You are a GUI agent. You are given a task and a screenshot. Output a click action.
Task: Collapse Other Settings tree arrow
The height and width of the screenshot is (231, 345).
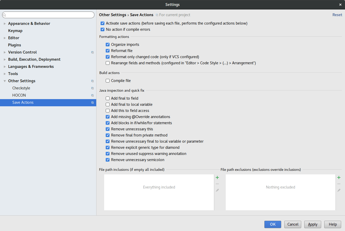click(x=5, y=81)
